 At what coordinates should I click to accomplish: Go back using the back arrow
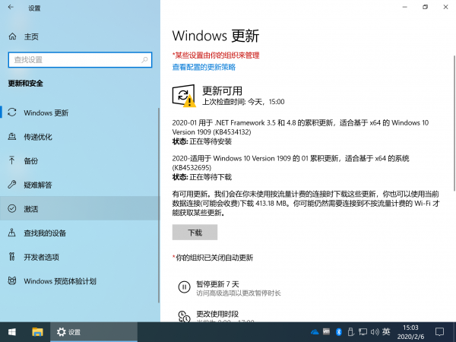[x=11, y=8]
